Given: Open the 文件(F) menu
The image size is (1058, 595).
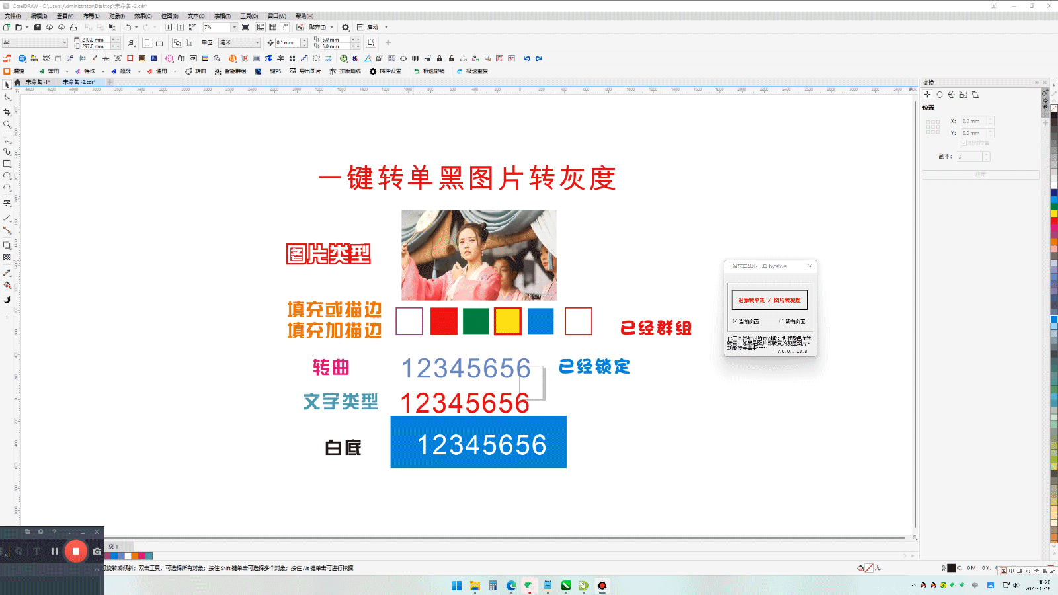Looking at the screenshot, I should (x=13, y=16).
